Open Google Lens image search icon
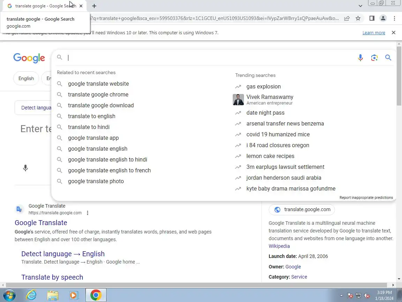Viewport: 402px width, 302px height. [374, 58]
